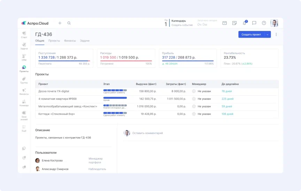Viewport: 301px width, 191px height.
Task: Expand the Ещё sidebar menu
Action: [24, 128]
